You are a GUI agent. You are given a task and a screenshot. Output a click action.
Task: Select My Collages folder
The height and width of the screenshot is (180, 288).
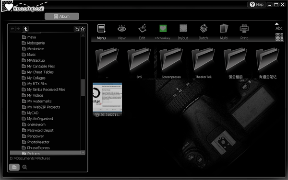coord(34,78)
